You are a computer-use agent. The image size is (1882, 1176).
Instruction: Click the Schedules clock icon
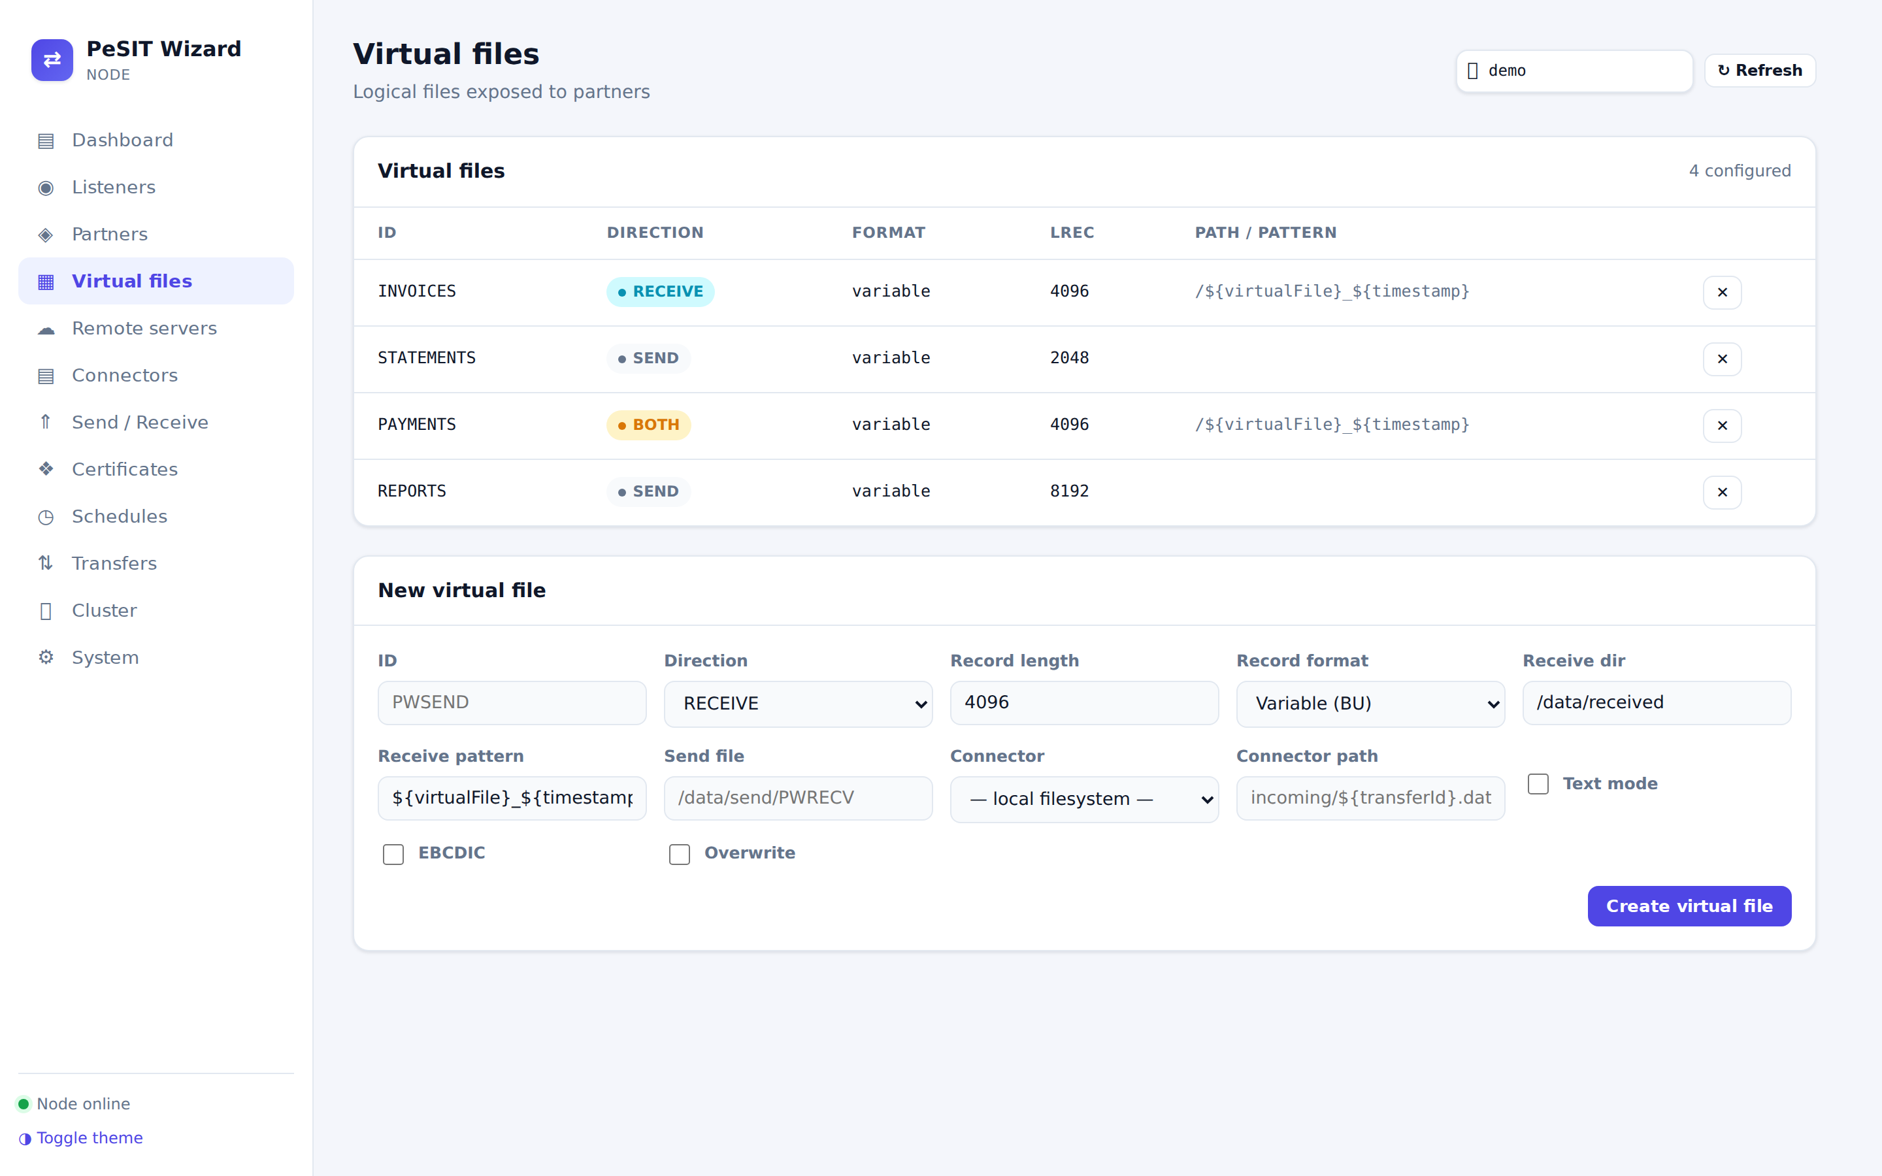tap(46, 516)
